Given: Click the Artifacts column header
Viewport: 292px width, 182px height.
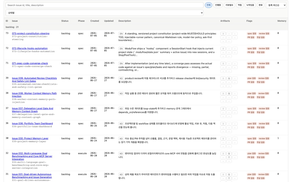Looking at the screenshot, I should tap(225, 21).
